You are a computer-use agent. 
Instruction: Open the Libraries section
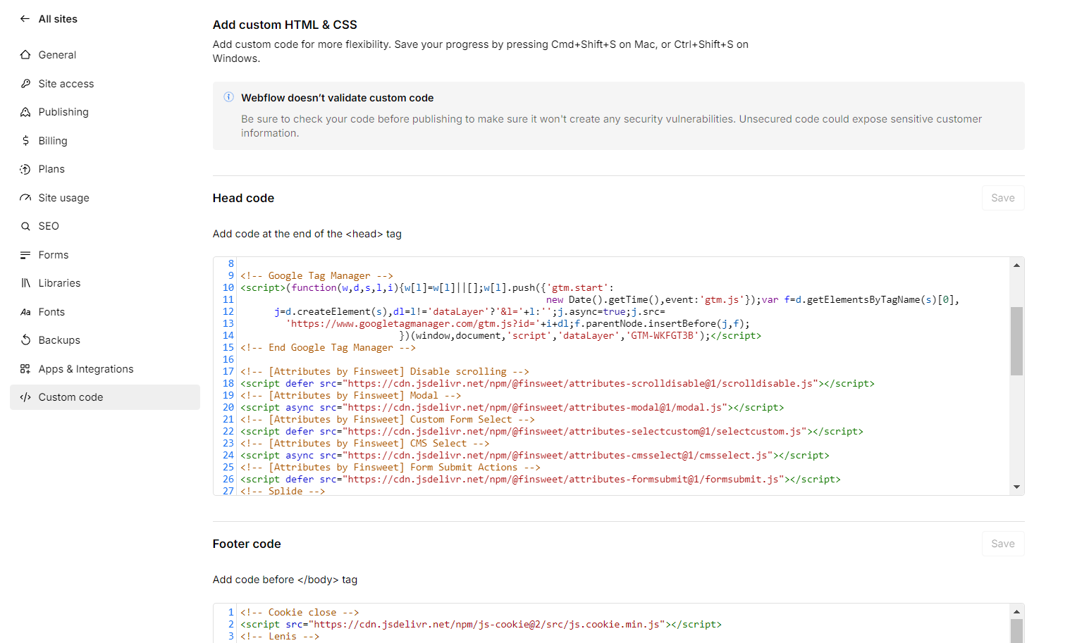(x=105, y=283)
